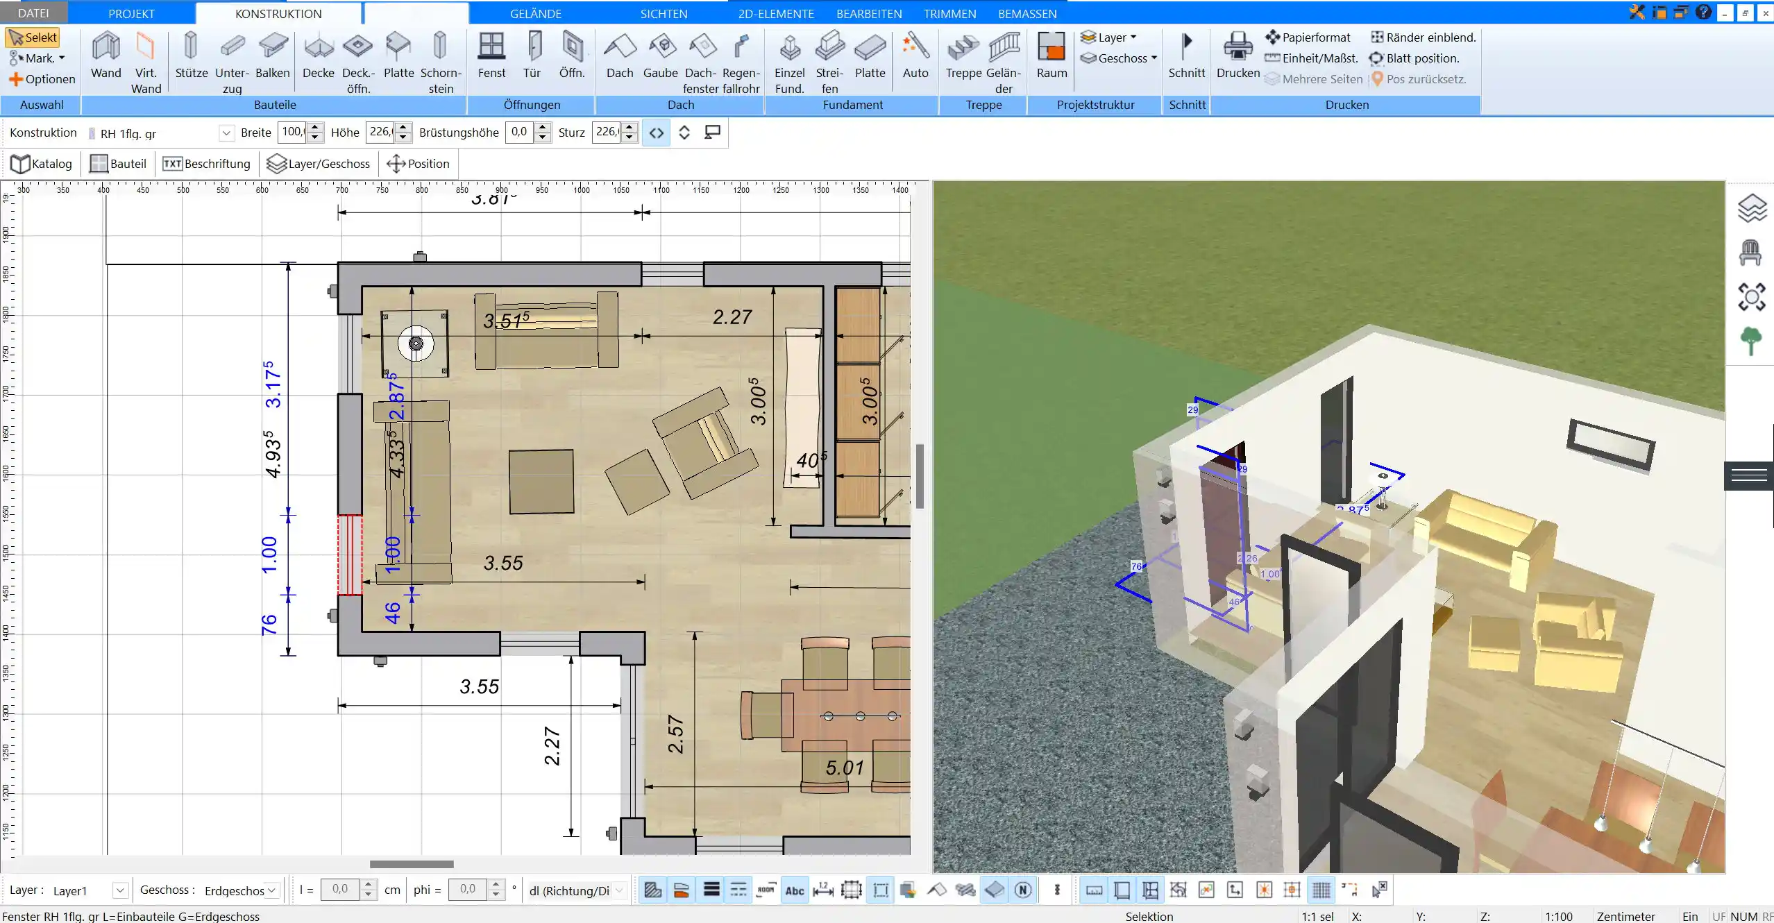Image resolution: width=1774 pixels, height=923 pixels.
Task: Click the Brüstungshöhe input field
Action: 520,132
